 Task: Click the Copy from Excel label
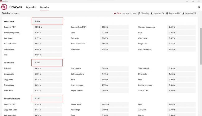point(145,49)
